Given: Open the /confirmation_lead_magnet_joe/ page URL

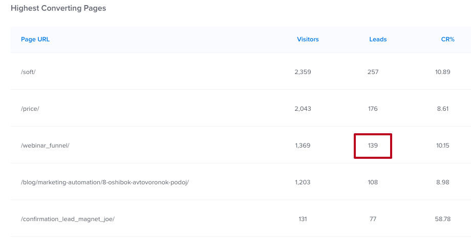Looking at the screenshot, I should coord(68,219).
